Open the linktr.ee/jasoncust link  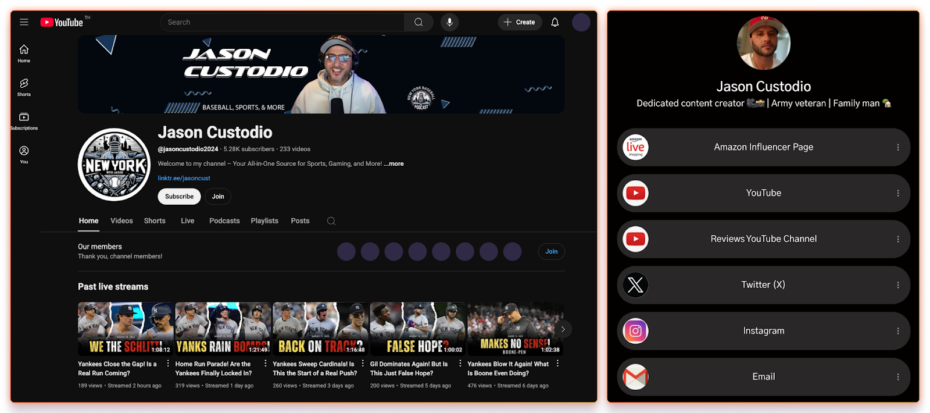pos(184,179)
